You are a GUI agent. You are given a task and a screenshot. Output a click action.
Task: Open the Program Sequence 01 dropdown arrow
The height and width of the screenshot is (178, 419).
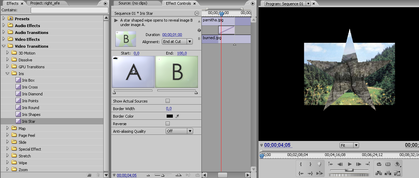[x=308, y=3]
